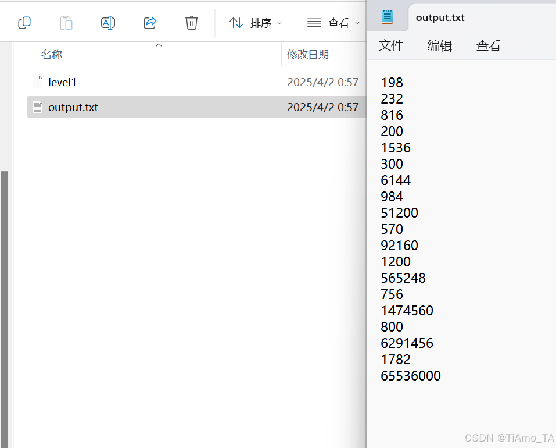Click the level1 file icon
This screenshot has width=556, height=448.
pos(37,82)
